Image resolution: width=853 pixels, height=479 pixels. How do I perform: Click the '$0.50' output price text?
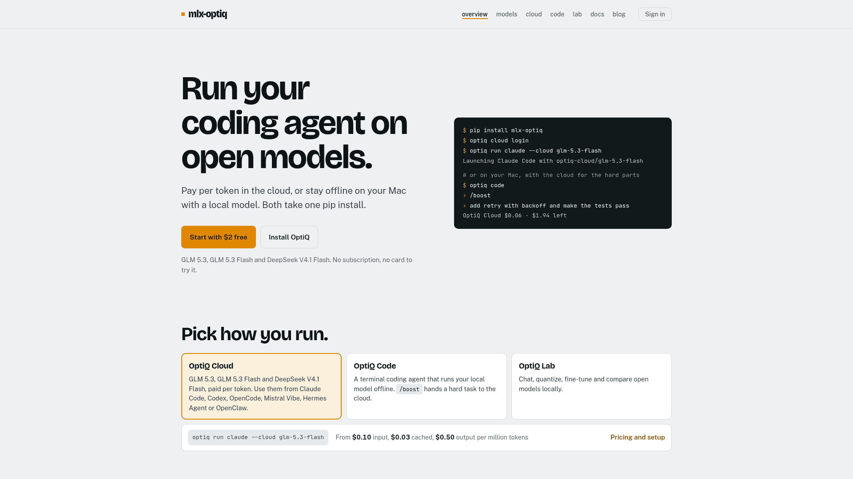pos(445,437)
